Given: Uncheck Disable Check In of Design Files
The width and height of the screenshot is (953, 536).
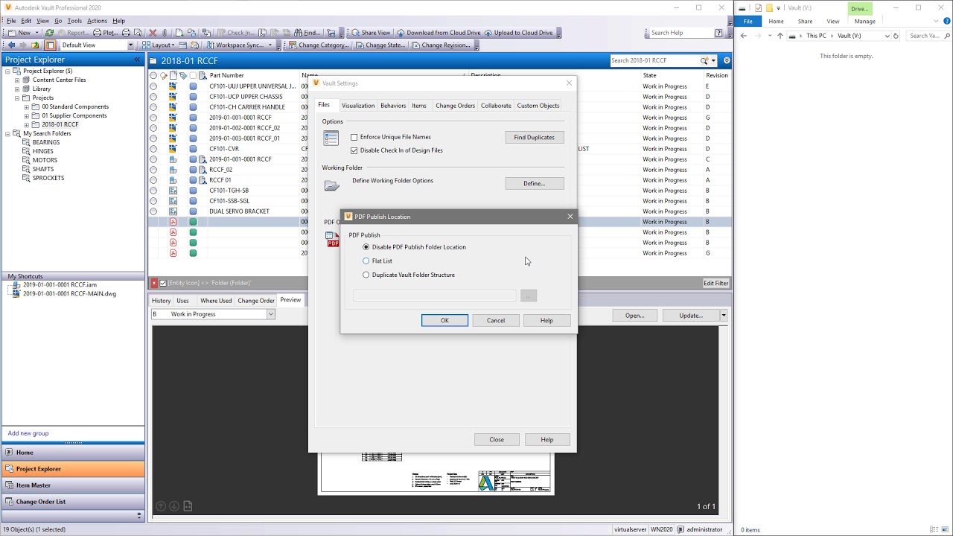Looking at the screenshot, I should [x=354, y=150].
